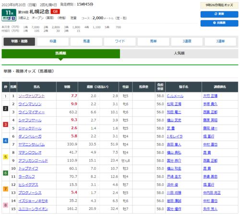
Task: Open horse link トップナイフ
Action: coord(28,169)
